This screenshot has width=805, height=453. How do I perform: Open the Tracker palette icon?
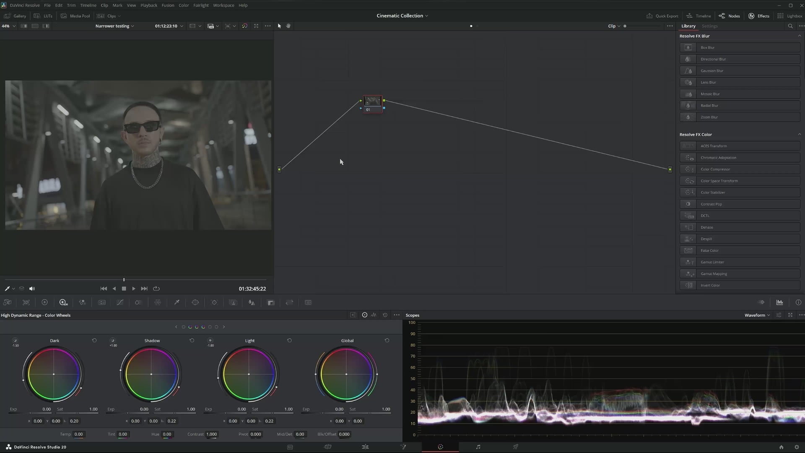click(x=214, y=302)
